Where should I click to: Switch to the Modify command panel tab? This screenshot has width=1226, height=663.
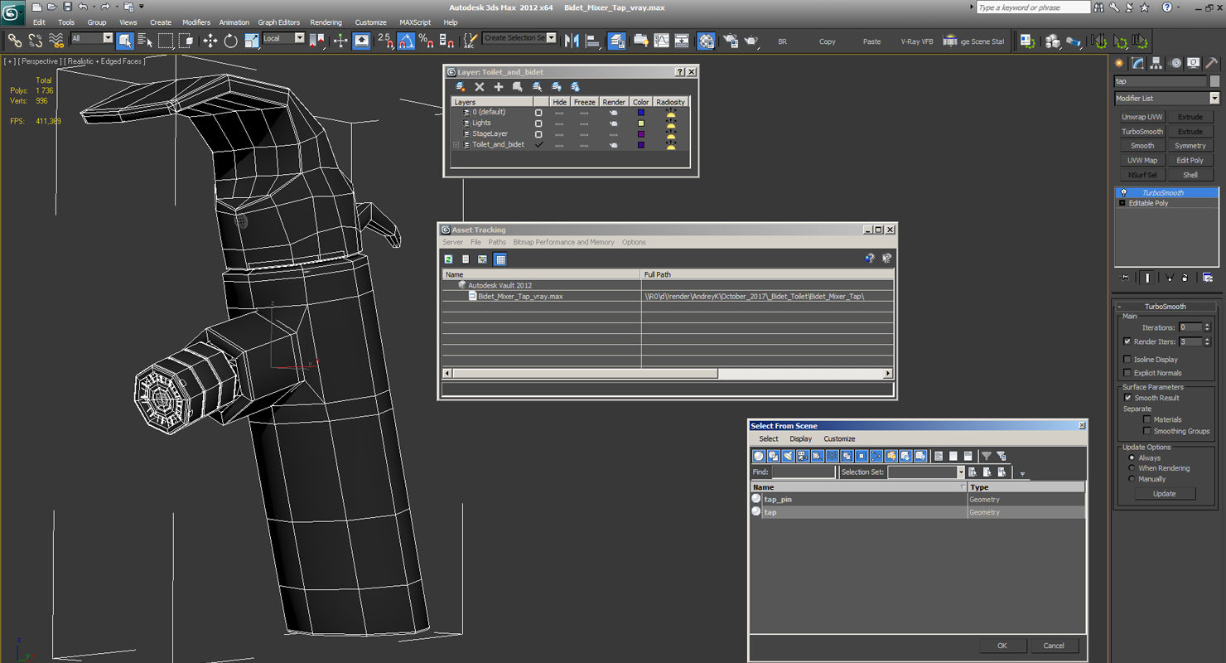(x=1138, y=63)
